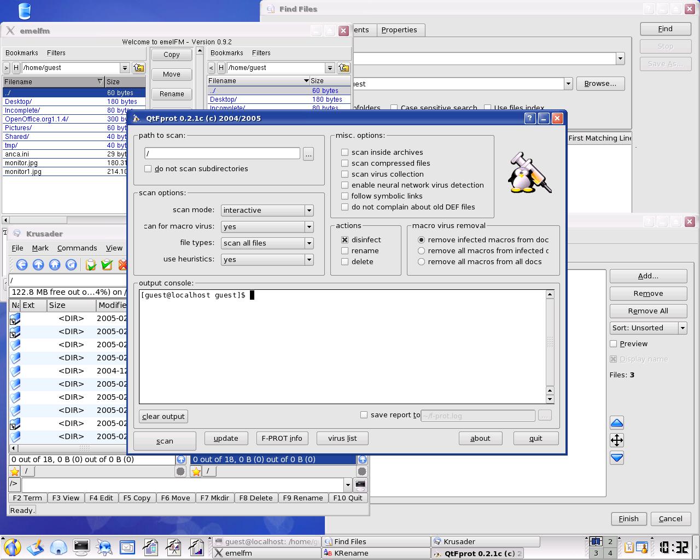Viewport: 700px width, 560px height.
Task: Click 'clear output' button
Action: 164,416
